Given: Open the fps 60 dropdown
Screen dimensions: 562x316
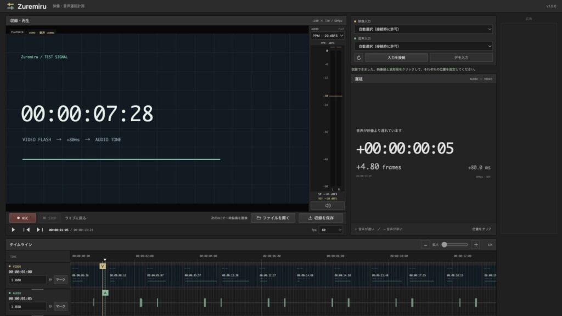Looking at the screenshot, I should [331, 230].
